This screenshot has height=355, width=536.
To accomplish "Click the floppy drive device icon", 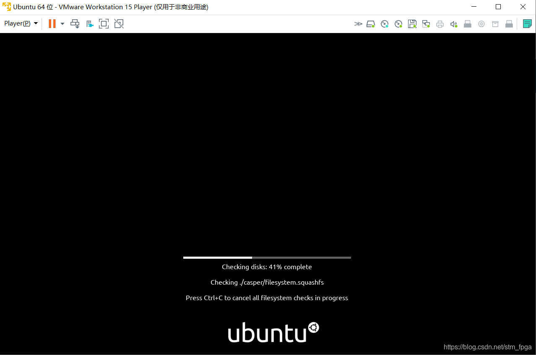I will 412,23.
